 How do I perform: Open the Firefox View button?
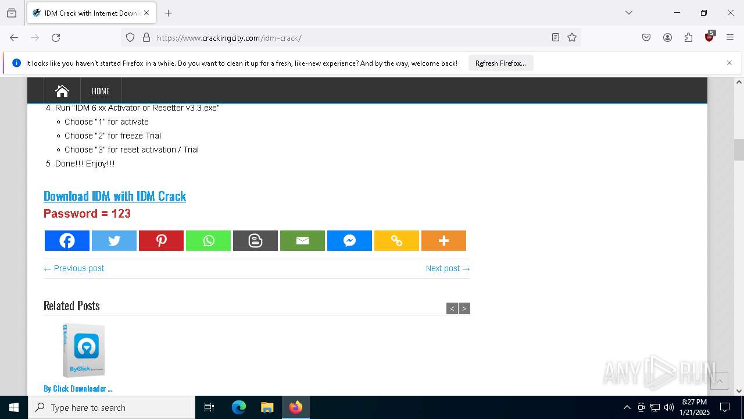[12, 13]
